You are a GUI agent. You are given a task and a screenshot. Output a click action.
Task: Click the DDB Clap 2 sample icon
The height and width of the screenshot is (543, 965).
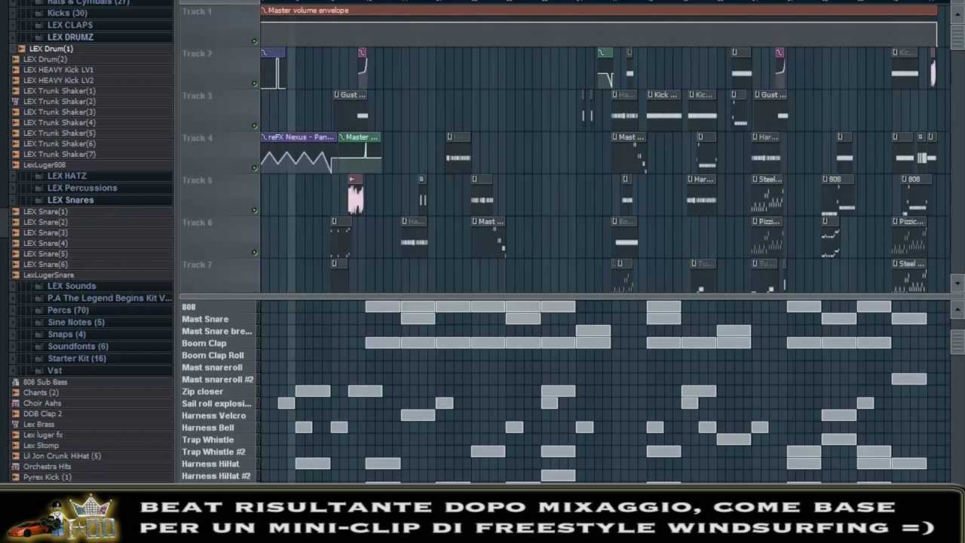pos(16,414)
